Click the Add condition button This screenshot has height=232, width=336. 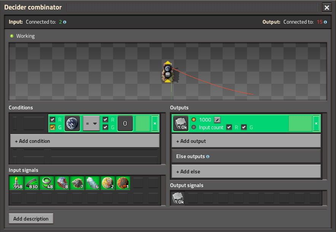(x=85, y=141)
